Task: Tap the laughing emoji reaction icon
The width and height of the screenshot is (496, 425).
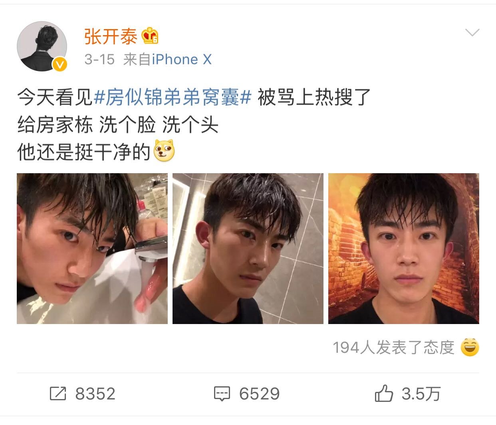Action: (x=470, y=347)
